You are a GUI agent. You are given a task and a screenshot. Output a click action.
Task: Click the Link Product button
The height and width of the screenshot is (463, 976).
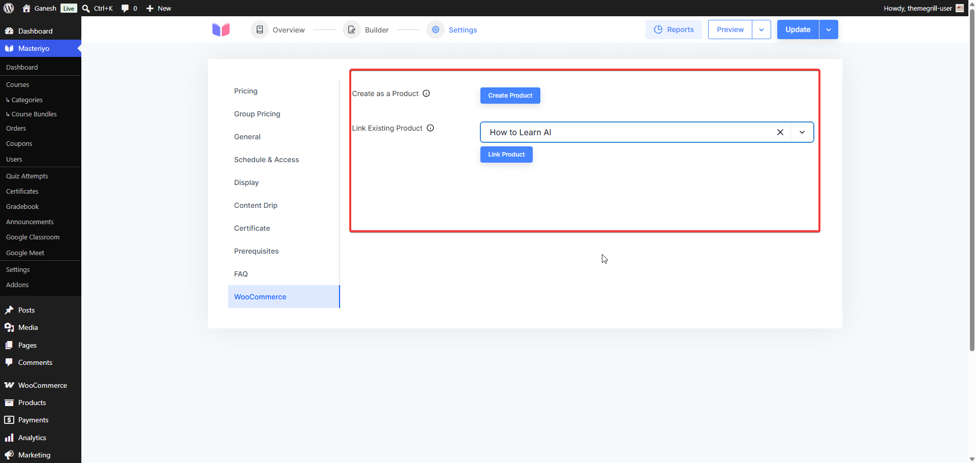click(506, 155)
